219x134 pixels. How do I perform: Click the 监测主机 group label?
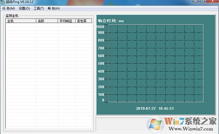coord(12,16)
